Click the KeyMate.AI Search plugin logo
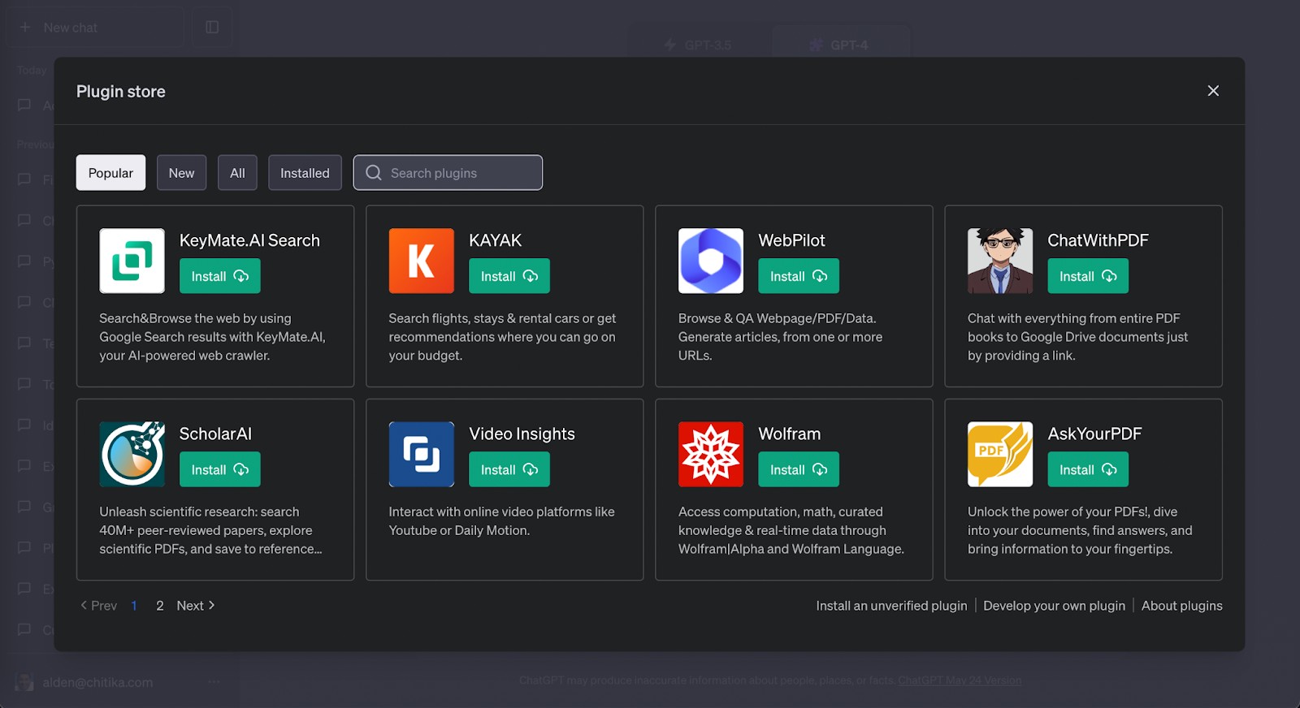Screen dimensions: 1300x708 [x=132, y=261]
